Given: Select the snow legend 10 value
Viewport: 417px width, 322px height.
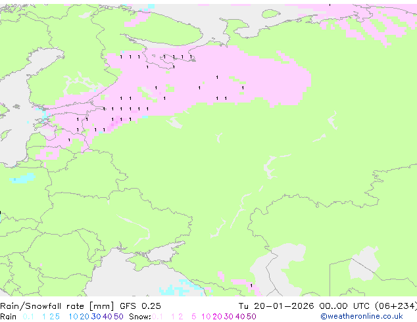Looking at the screenshot, I should tap(206, 317).
